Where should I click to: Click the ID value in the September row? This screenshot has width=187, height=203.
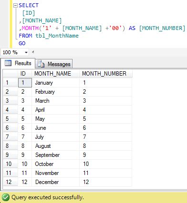(x=25, y=155)
